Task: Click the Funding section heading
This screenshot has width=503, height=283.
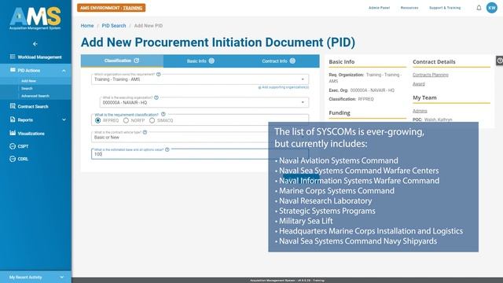Action: [340, 113]
